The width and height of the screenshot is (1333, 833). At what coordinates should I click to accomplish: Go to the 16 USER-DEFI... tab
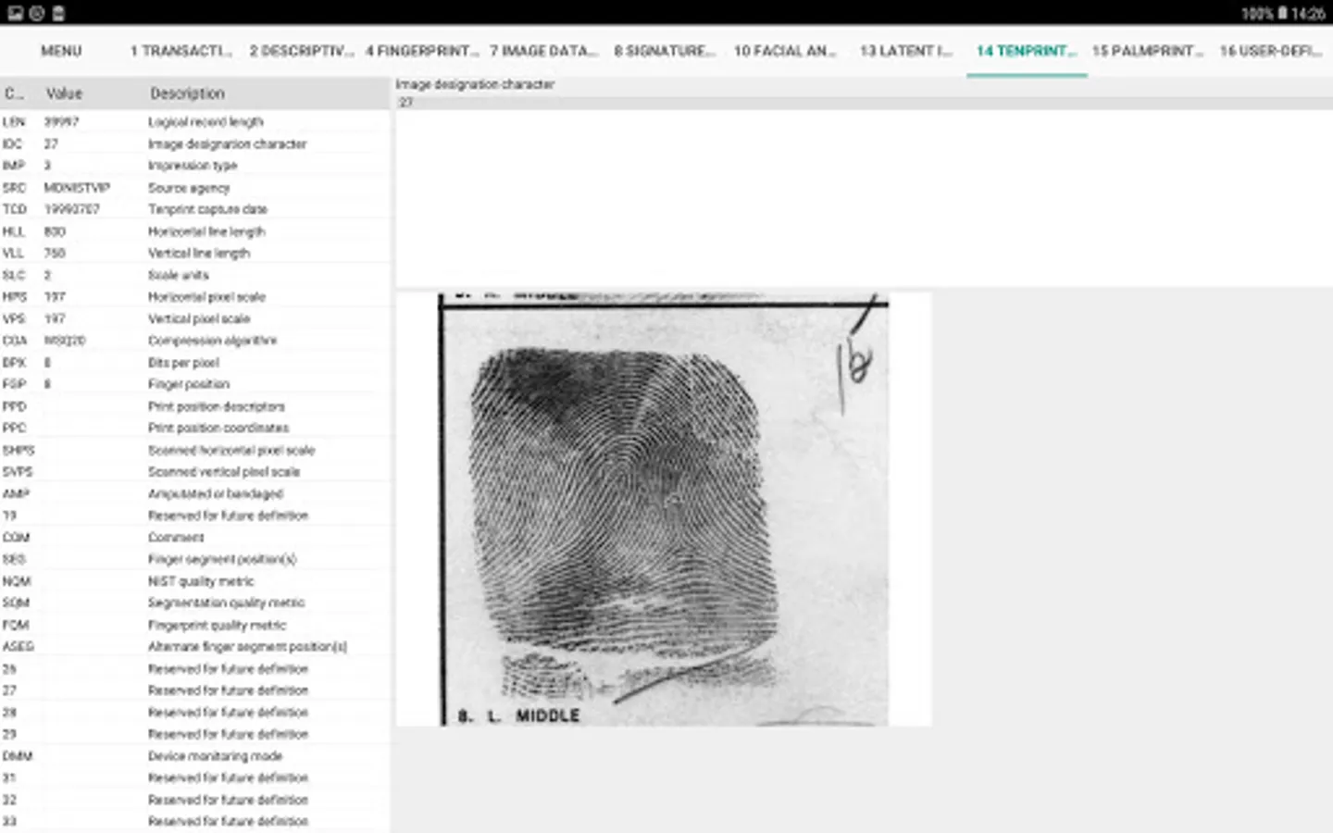pyautogui.click(x=1271, y=51)
